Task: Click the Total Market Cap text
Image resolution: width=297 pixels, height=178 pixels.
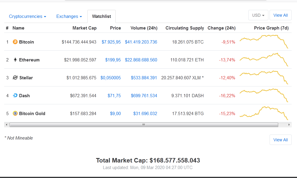Action: click(x=148, y=160)
